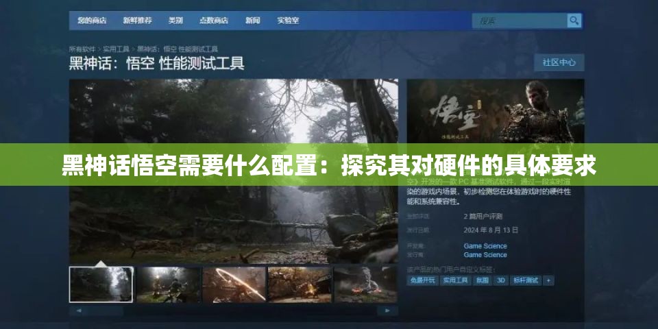
Task: Click the 黑神话 性能测试工具 breadcrumb
Action: point(178,49)
